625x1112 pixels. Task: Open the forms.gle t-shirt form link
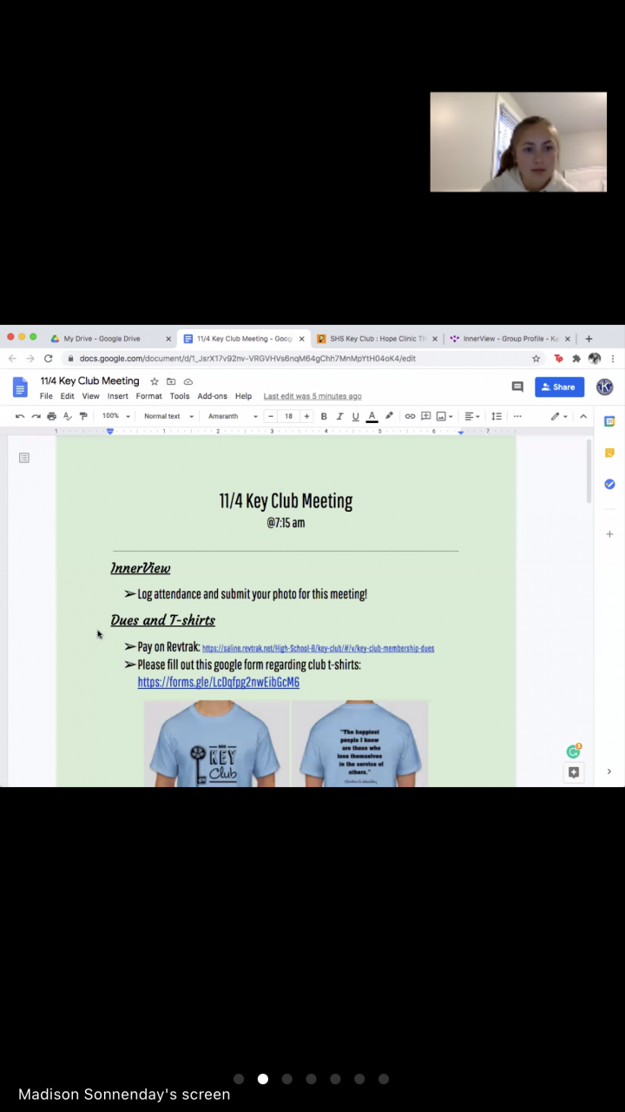(x=218, y=683)
